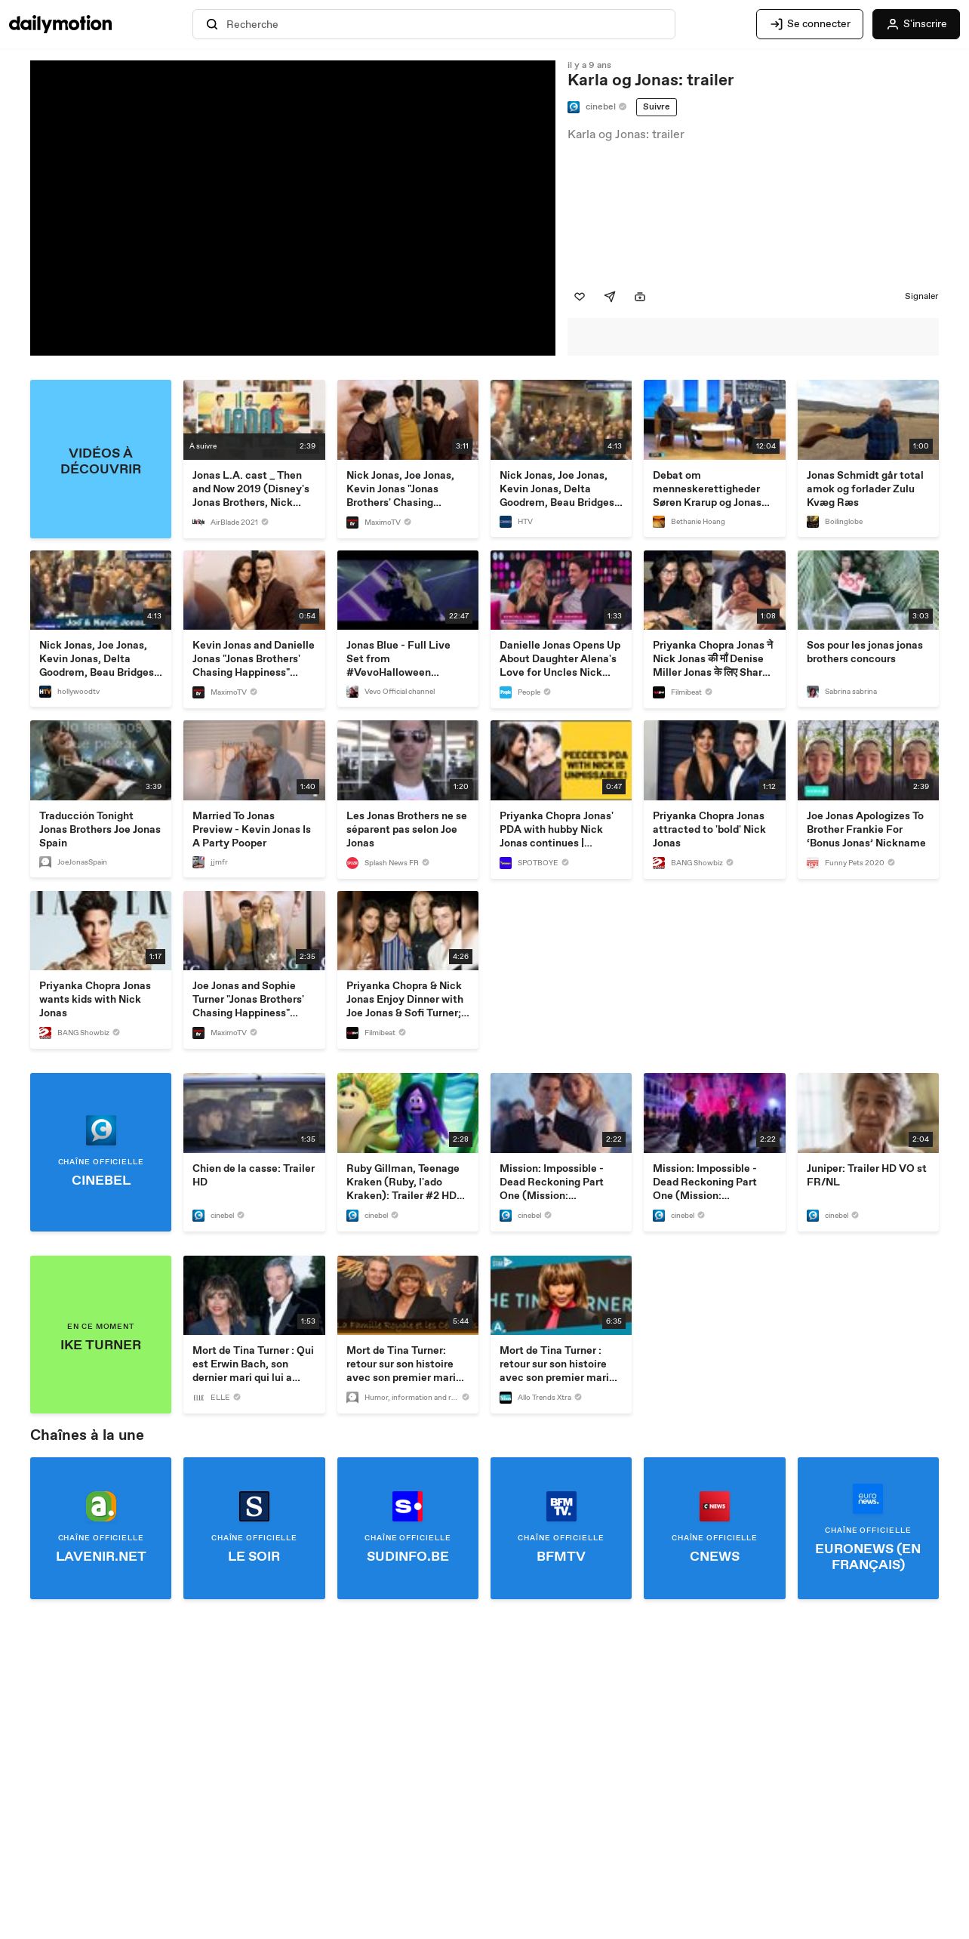Click the Se connecter button
969x1939 pixels.
click(809, 24)
